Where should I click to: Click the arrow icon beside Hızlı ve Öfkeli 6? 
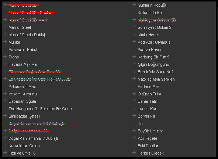5,153
